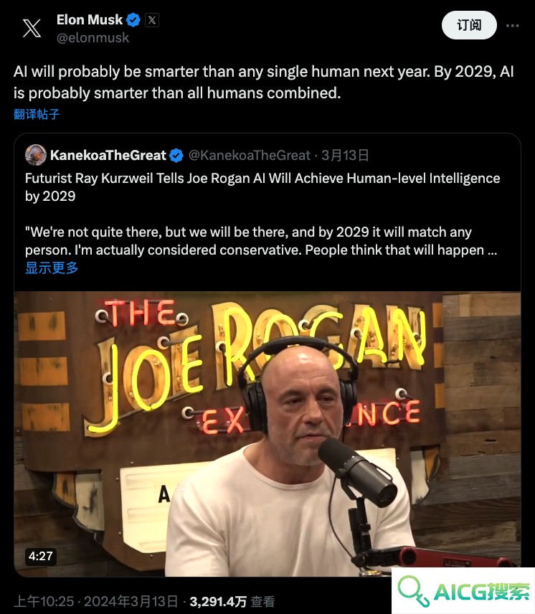Open the three-dot more options menu
This screenshot has width=535, height=614.
tap(512, 25)
